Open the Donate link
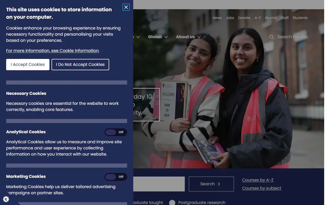 click(x=244, y=18)
